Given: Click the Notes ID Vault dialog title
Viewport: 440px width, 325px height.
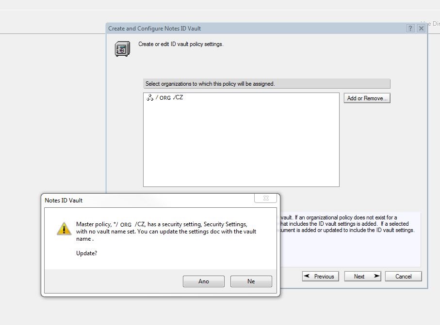Looking at the screenshot, I should pyautogui.click(x=64, y=201).
